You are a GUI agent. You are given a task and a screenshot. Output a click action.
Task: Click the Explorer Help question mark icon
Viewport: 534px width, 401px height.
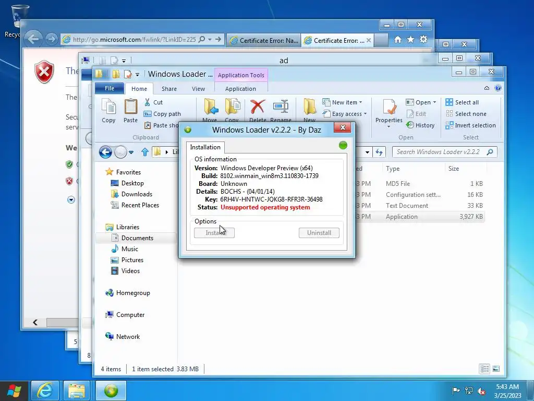tap(498, 88)
